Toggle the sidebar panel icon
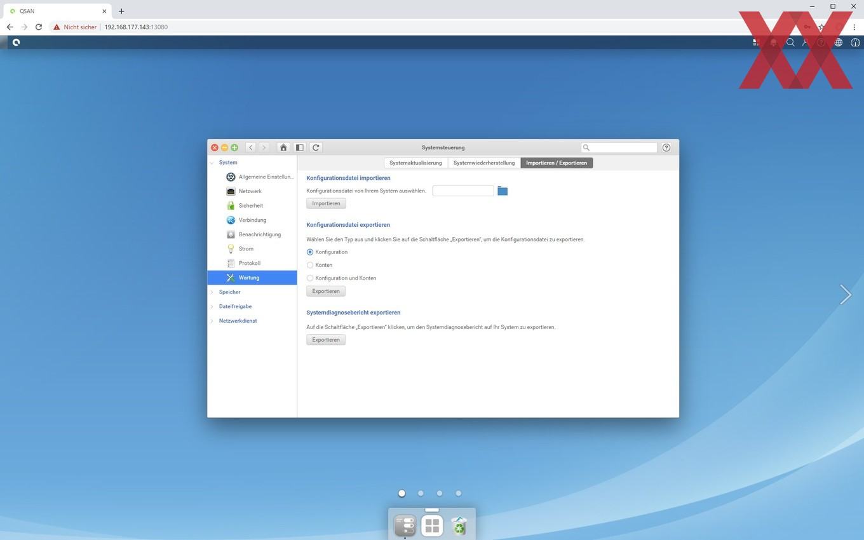Viewport: 864px width, 540px height. coord(300,147)
